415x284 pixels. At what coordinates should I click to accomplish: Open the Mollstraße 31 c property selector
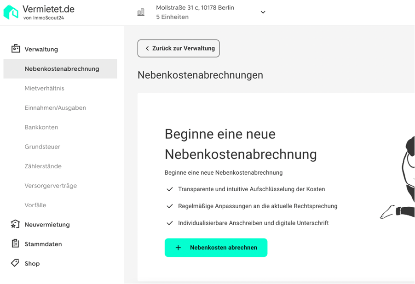[202, 12]
